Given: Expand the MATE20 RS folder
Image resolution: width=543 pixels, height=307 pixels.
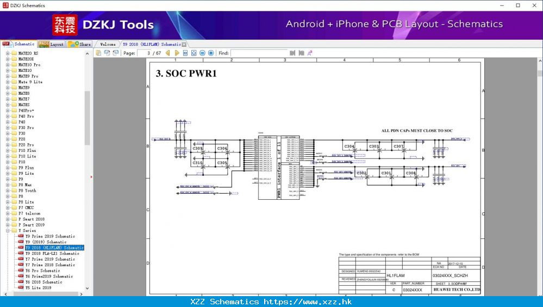Looking at the screenshot, I should [x=8, y=53].
